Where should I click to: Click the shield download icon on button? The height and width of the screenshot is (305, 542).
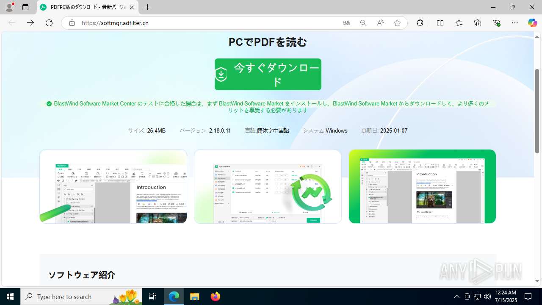pyautogui.click(x=221, y=75)
